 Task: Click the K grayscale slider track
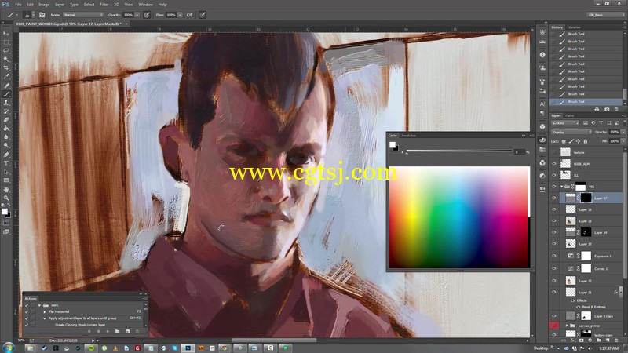coord(459,151)
